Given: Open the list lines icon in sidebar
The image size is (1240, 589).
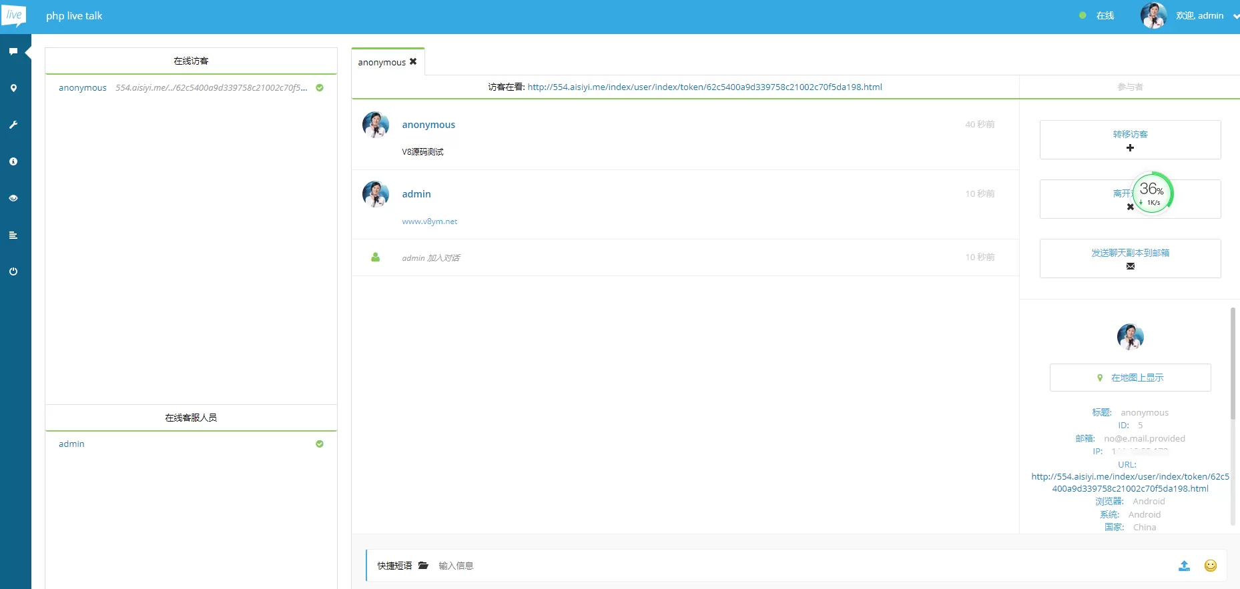Looking at the screenshot, I should pos(13,235).
